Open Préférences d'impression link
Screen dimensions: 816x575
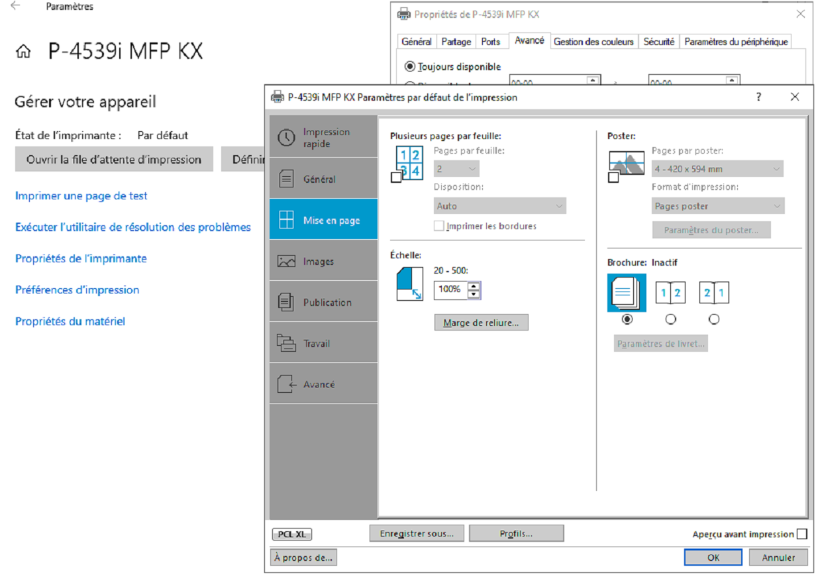tap(77, 289)
